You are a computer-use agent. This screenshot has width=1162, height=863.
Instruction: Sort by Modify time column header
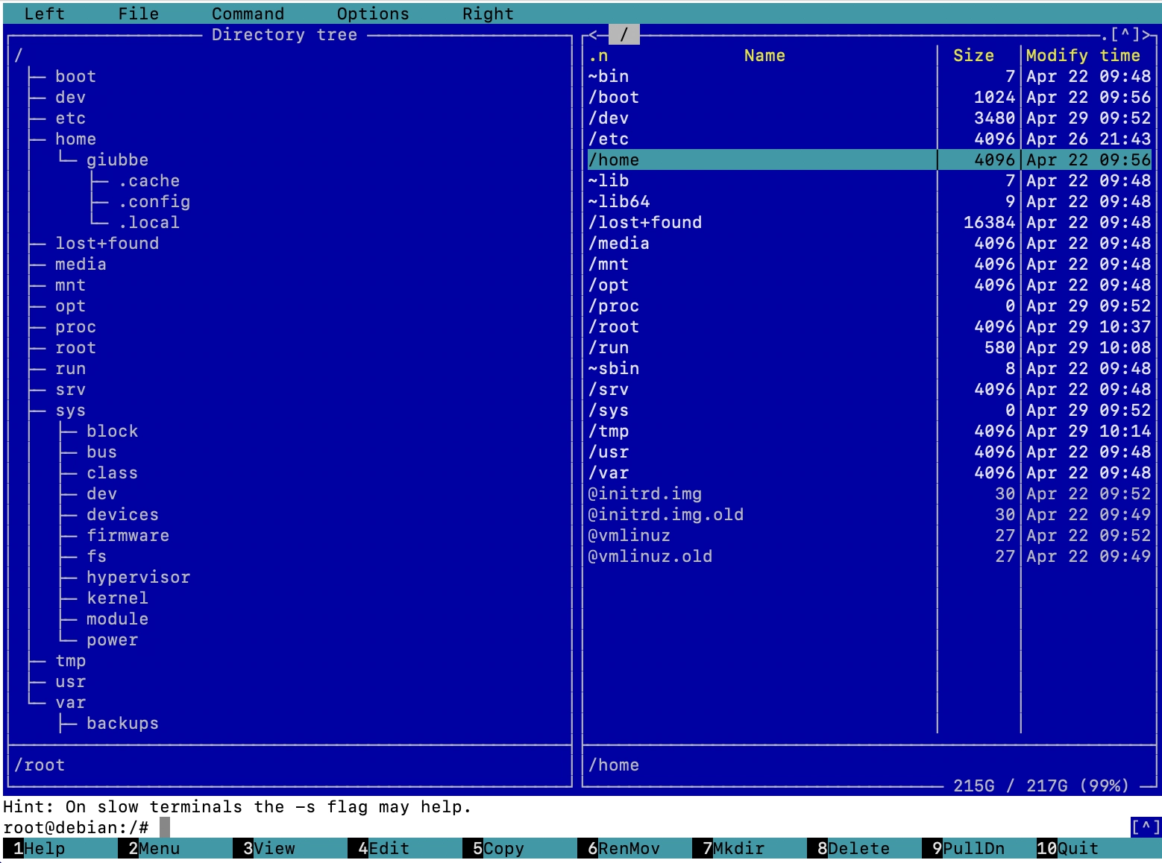point(1082,56)
